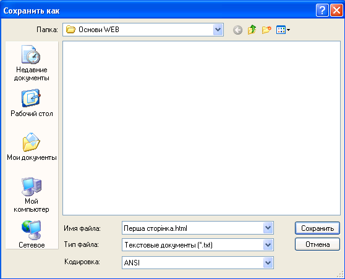
Task: Expand the Папка folder dropdown
Action: pos(218,30)
